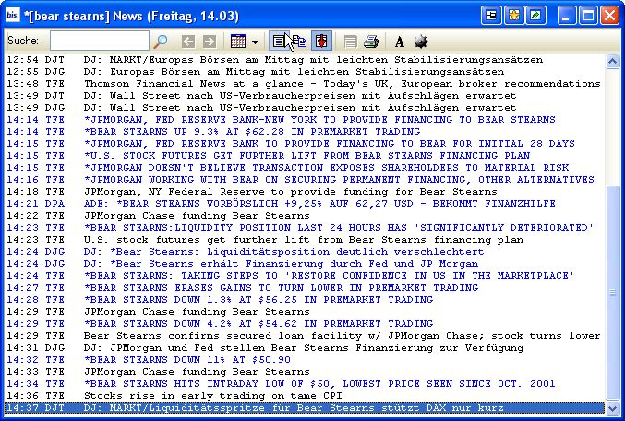Screen dimensions: 625x421
Task: Select 14:21 DPA 'VORBÖRSLICH +9,25%' headline
Action: click(x=305, y=204)
